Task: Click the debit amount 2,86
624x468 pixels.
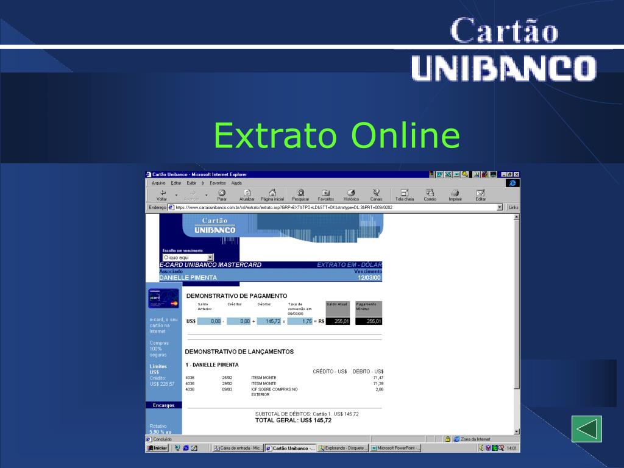Action: click(380, 389)
